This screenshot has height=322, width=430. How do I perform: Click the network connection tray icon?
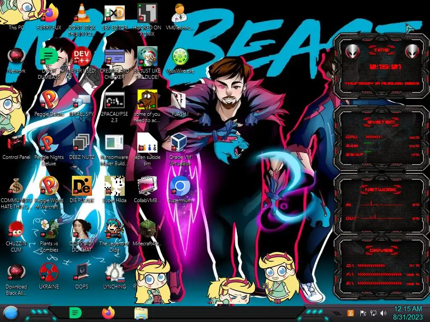[373, 313]
